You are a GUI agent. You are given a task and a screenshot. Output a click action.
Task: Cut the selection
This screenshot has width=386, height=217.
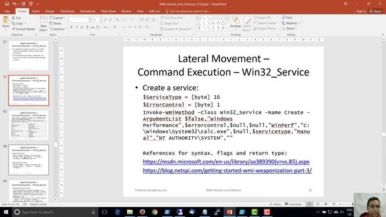(16, 17)
